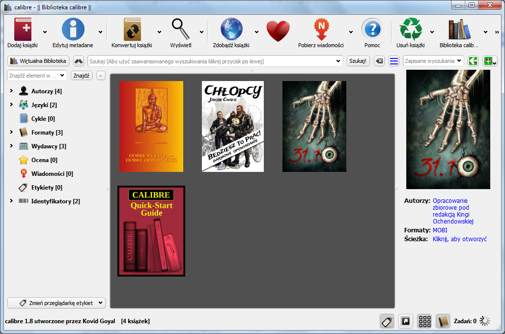Open dropdown arrow next to Biblioteka calibre
The width and height of the screenshot is (505, 334).
point(485,32)
